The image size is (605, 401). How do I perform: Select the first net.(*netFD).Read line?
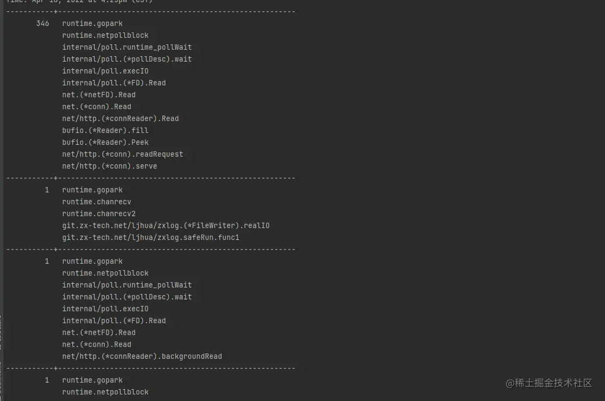pos(98,95)
